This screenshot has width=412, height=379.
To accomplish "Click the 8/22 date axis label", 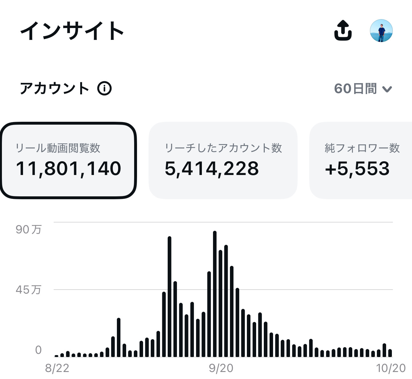I will (57, 368).
